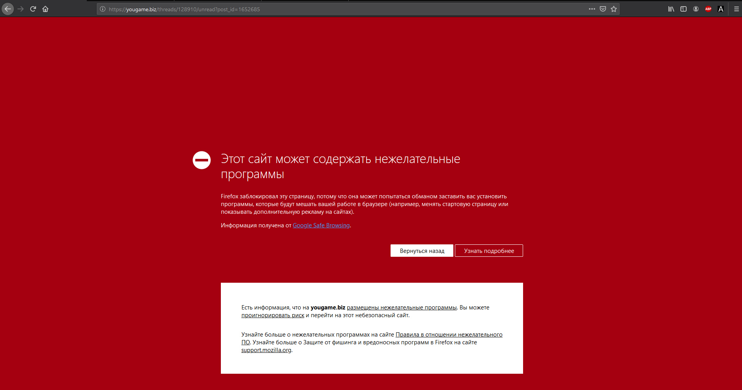Click the 'A' extension icon

tap(721, 9)
